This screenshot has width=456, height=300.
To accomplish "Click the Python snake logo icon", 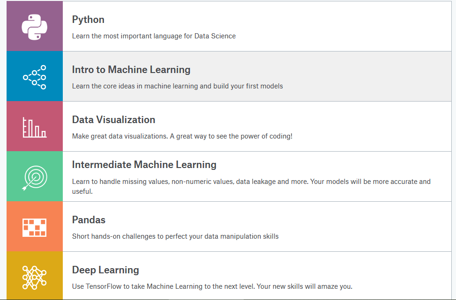I will pos(35,27).
